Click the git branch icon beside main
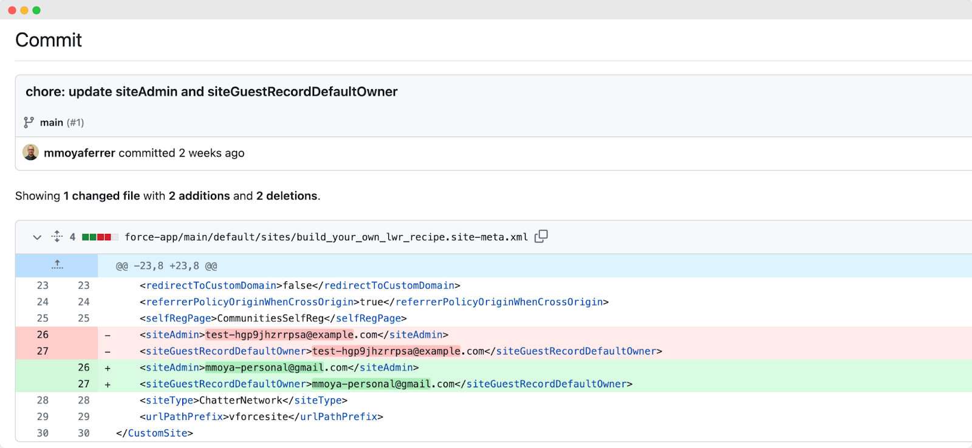972x448 pixels. (29, 122)
